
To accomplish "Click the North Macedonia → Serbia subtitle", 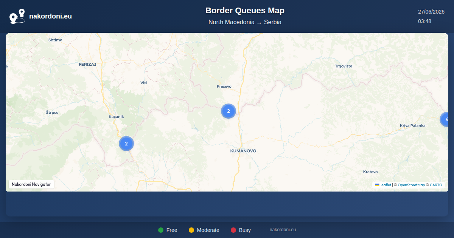I will (x=245, y=22).
